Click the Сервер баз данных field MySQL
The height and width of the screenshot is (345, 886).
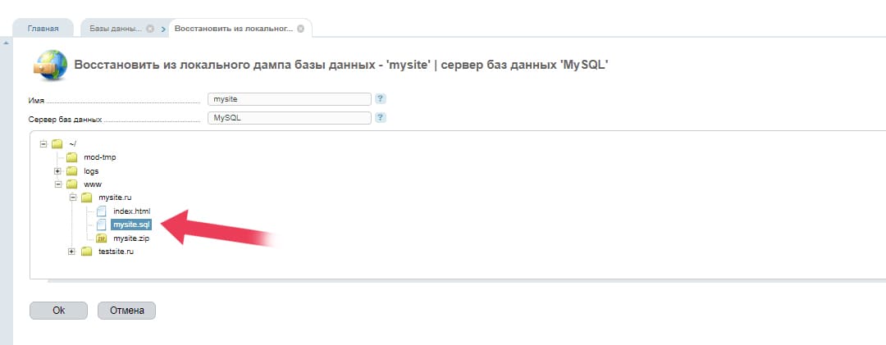coord(290,118)
